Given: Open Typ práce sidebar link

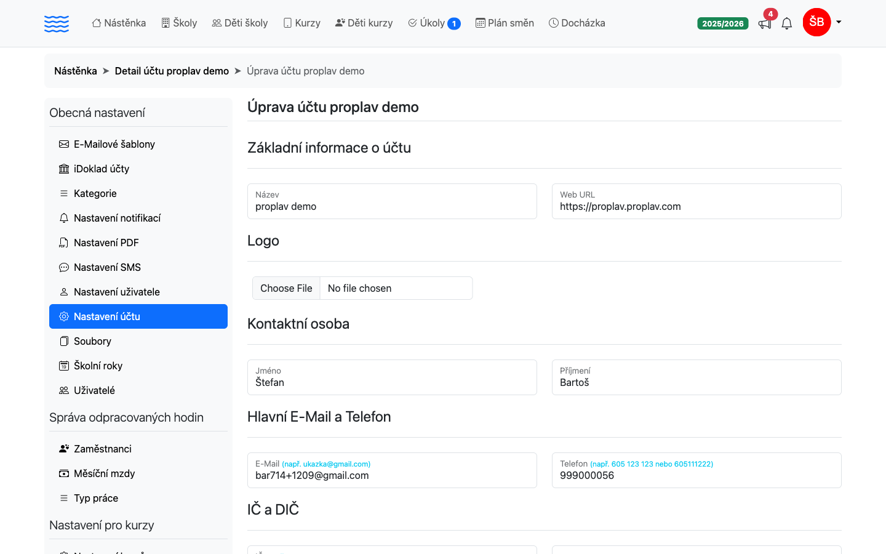Looking at the screenshot, I should (x=138, y=498).
